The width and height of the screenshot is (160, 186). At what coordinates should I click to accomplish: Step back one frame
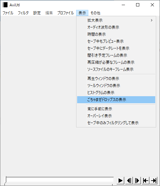click(129, 181)
